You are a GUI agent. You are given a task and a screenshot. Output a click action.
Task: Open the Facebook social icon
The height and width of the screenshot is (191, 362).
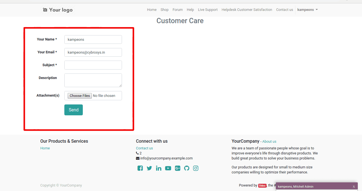(x=140, y=168)
